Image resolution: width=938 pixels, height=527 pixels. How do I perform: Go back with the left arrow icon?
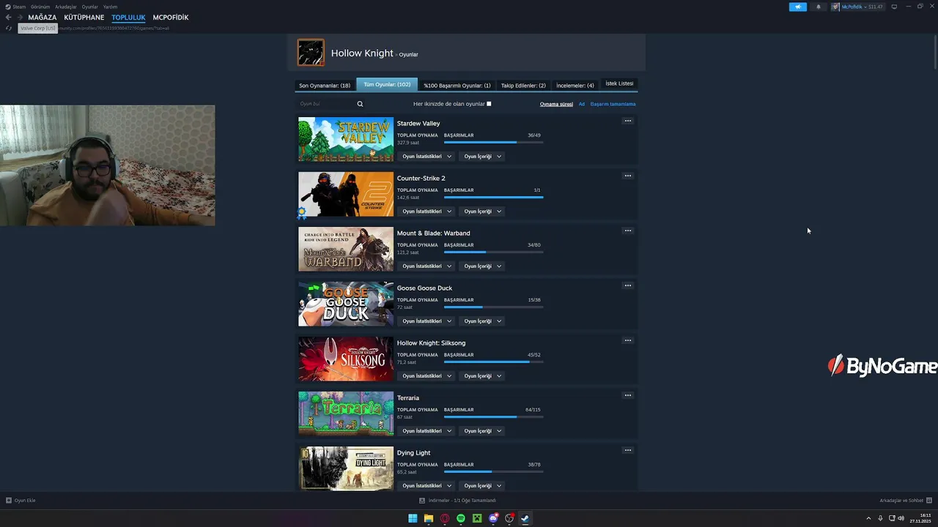click(x=9, y=18)
